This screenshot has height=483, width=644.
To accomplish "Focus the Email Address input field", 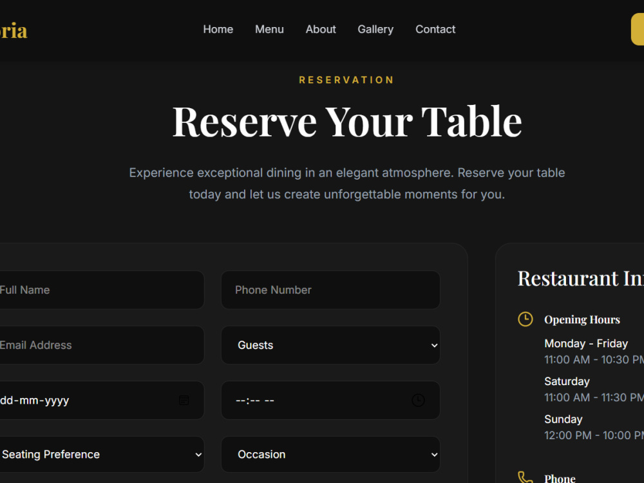I will (102, 345).
